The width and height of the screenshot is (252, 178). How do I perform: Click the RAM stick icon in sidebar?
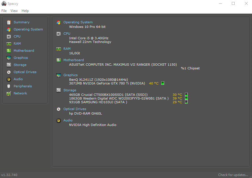9,44
